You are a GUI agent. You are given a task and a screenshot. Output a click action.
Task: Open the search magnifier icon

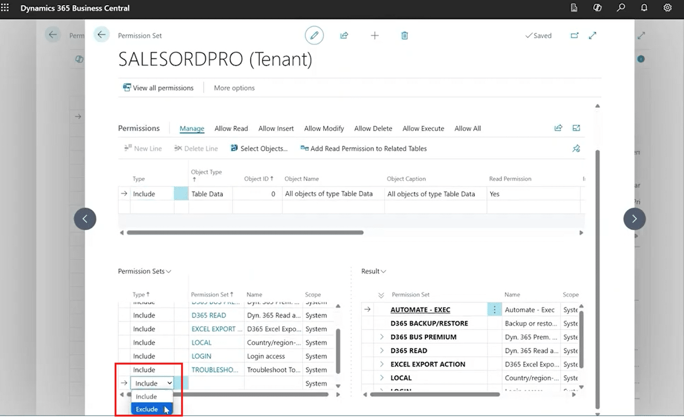pos(621,8)
